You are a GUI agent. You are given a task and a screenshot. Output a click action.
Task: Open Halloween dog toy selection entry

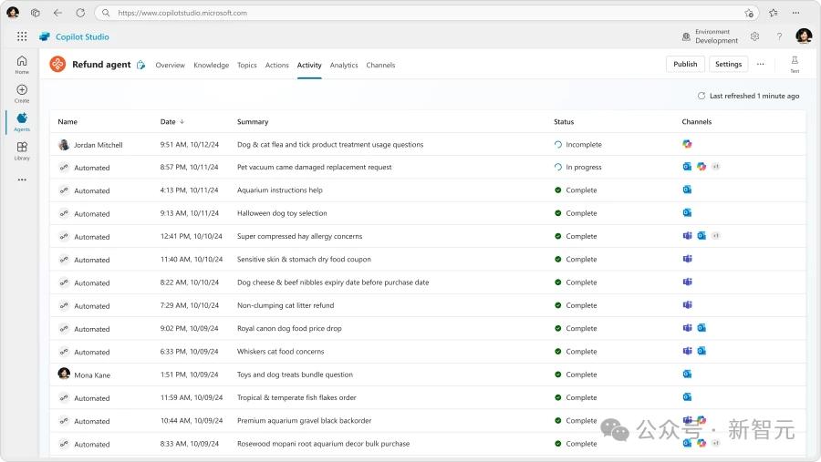pyautogui.click(x=282, y=213)
